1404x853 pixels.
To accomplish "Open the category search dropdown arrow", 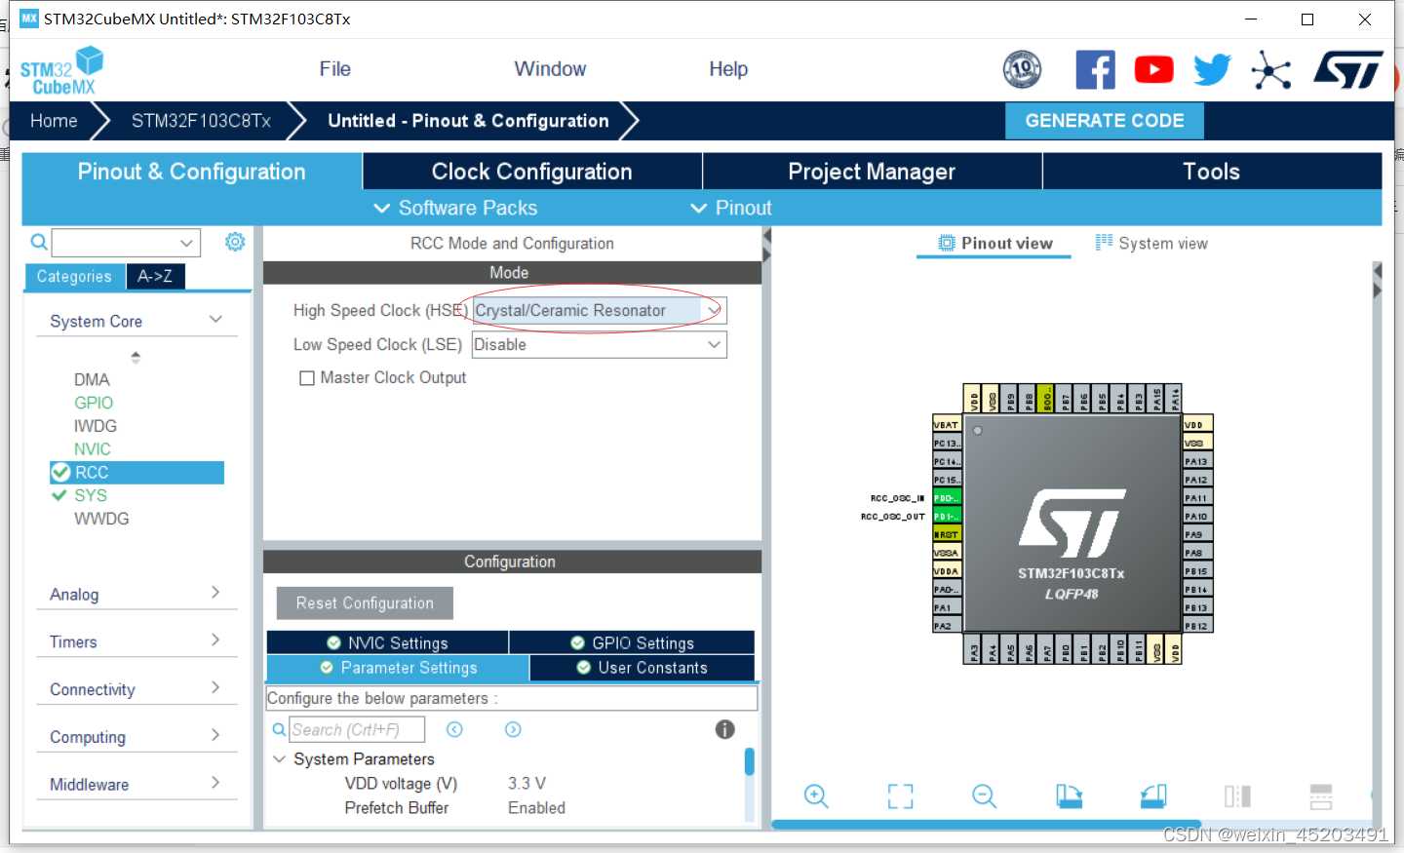I will [186, 243].
